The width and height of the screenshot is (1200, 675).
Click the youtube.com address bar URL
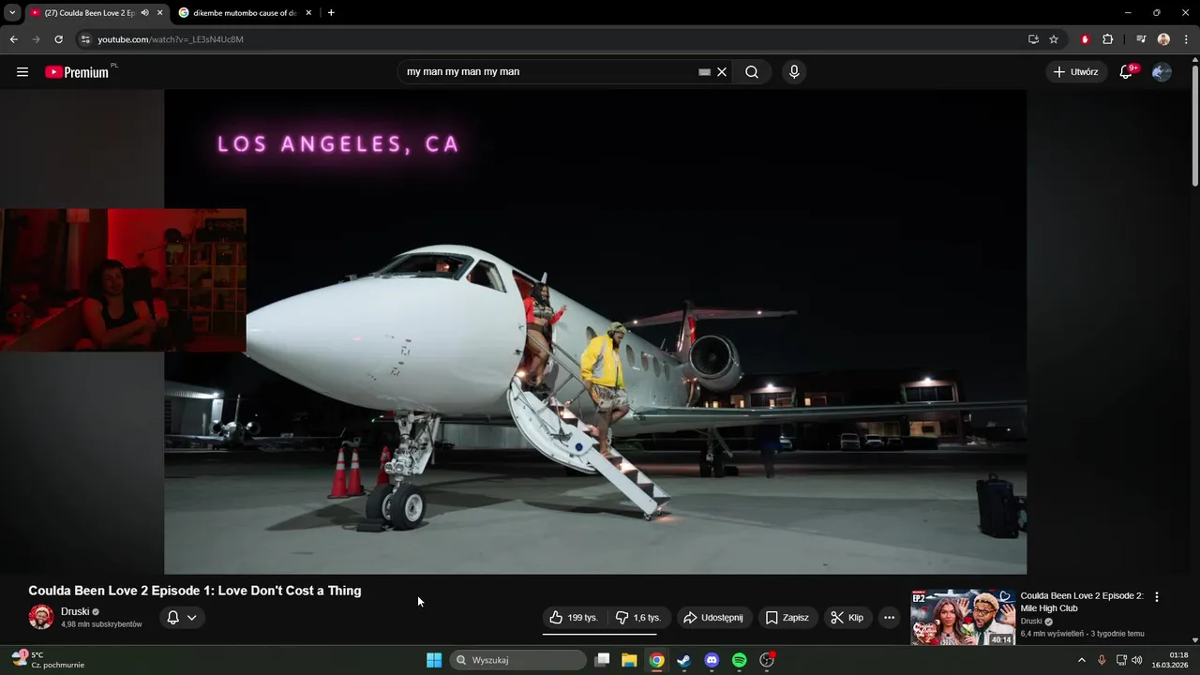click(171, 39)
